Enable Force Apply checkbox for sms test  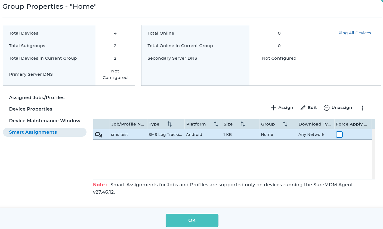[339, 135]
